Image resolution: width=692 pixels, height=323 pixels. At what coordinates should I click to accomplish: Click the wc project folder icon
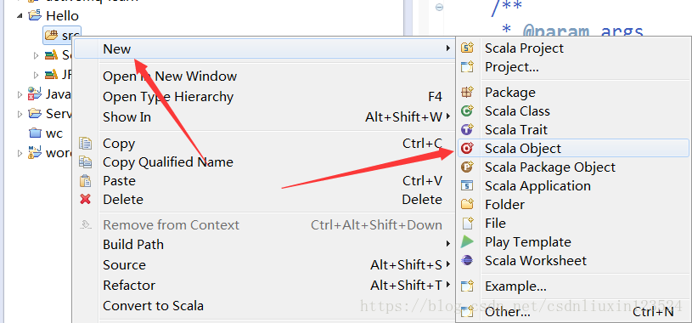pos(35,133)
